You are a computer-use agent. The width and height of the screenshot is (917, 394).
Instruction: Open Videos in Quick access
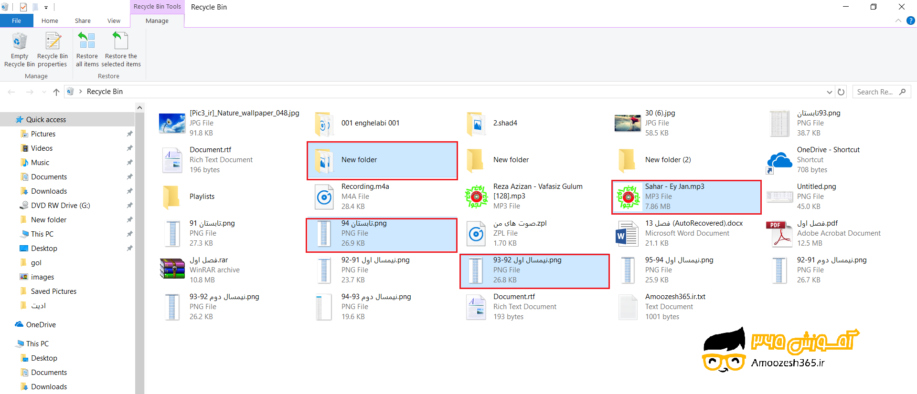point(42,148)
